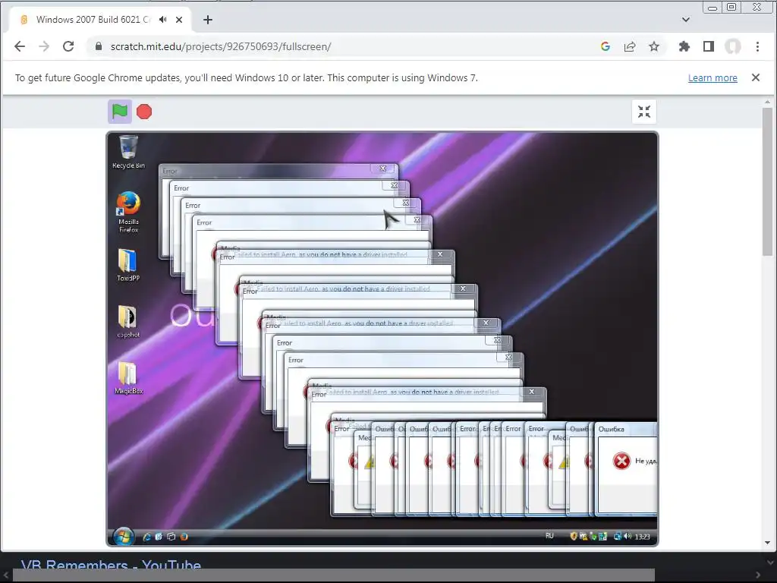Screen dimensions: 777x583
Task: Click Switch between windows quick launch icon
Action: (x=171, y=537)
